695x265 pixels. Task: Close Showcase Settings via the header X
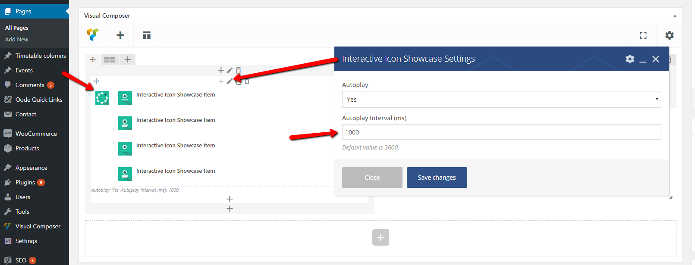tap(656, 59)
